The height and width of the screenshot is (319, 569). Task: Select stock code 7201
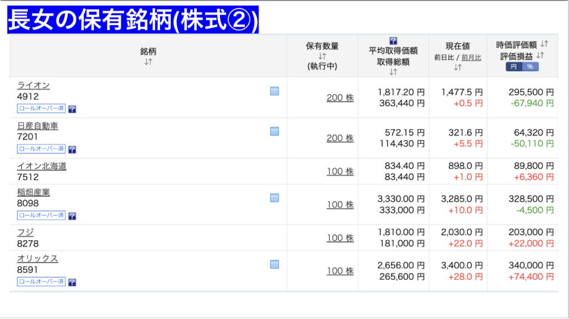(28, 137)
